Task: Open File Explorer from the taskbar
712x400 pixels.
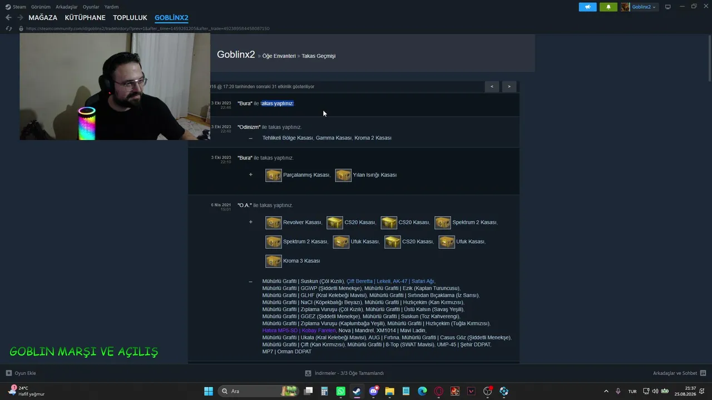Action: 390,391
